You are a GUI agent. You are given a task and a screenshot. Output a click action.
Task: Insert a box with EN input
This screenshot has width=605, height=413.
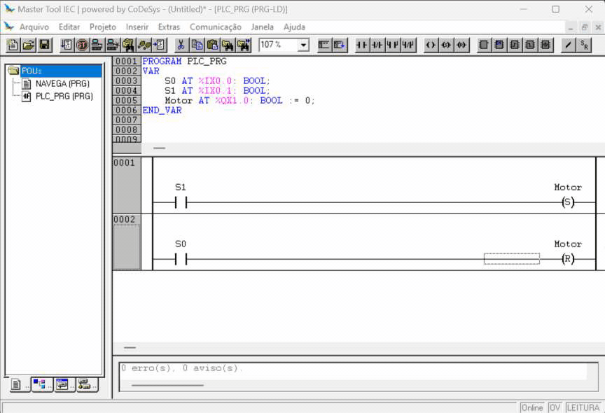click(x=499, y=45)
